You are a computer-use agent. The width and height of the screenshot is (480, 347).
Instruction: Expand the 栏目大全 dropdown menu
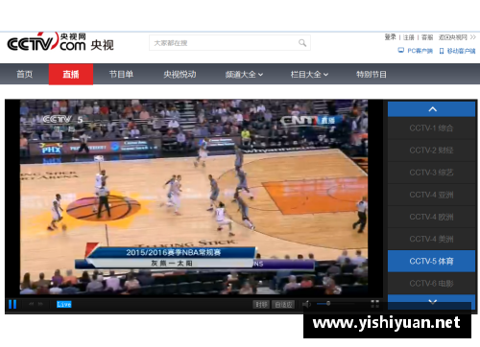point(309,75)
